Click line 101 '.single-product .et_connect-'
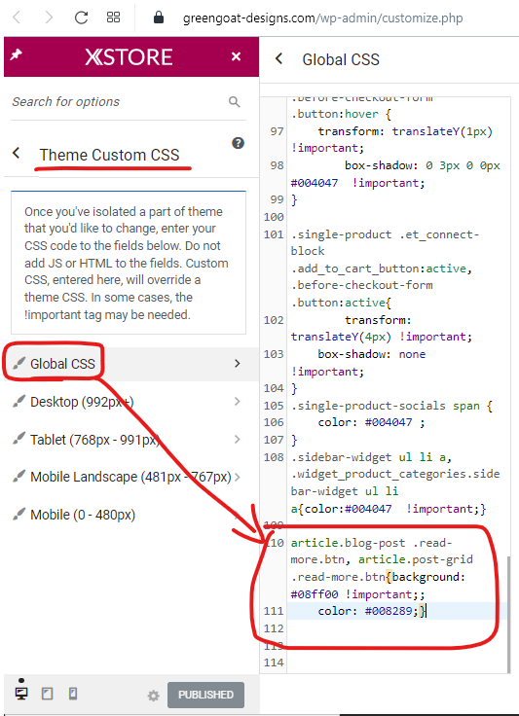The width and height of the screenshot is (519, 716). point(385,234)
